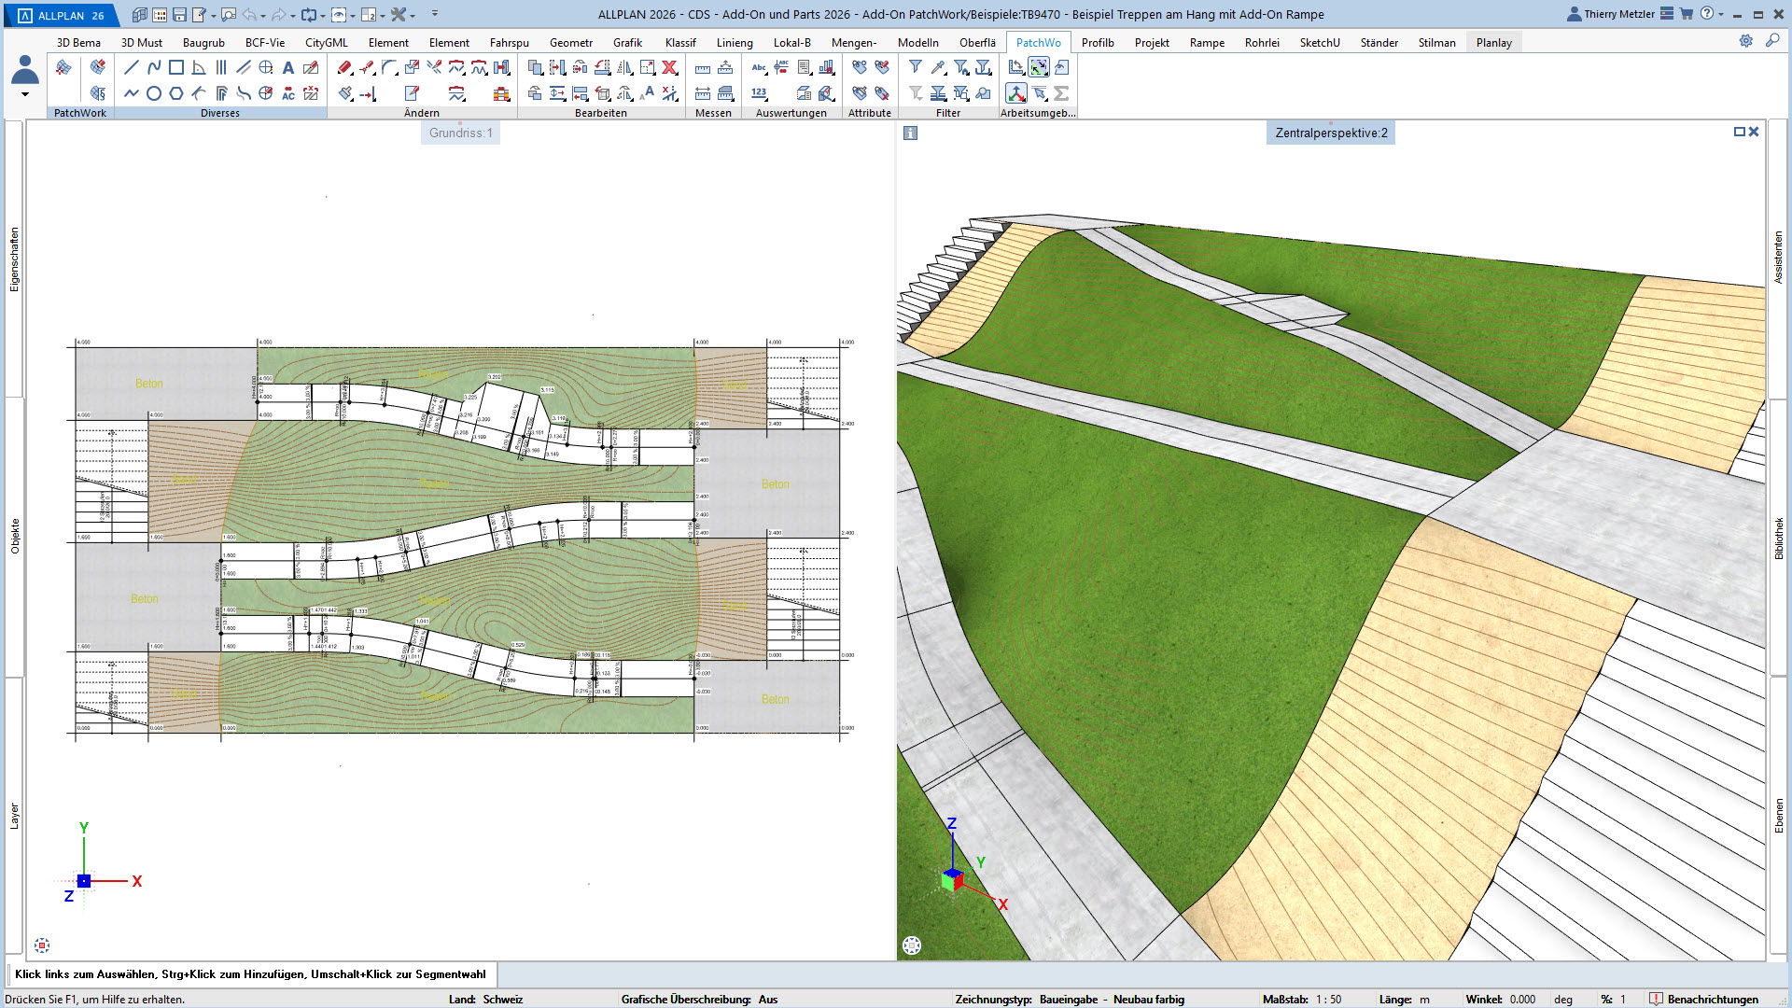Expand the user role dropdown arrow
Screen dimensions: 1792x1008
[x=25, y=94]
